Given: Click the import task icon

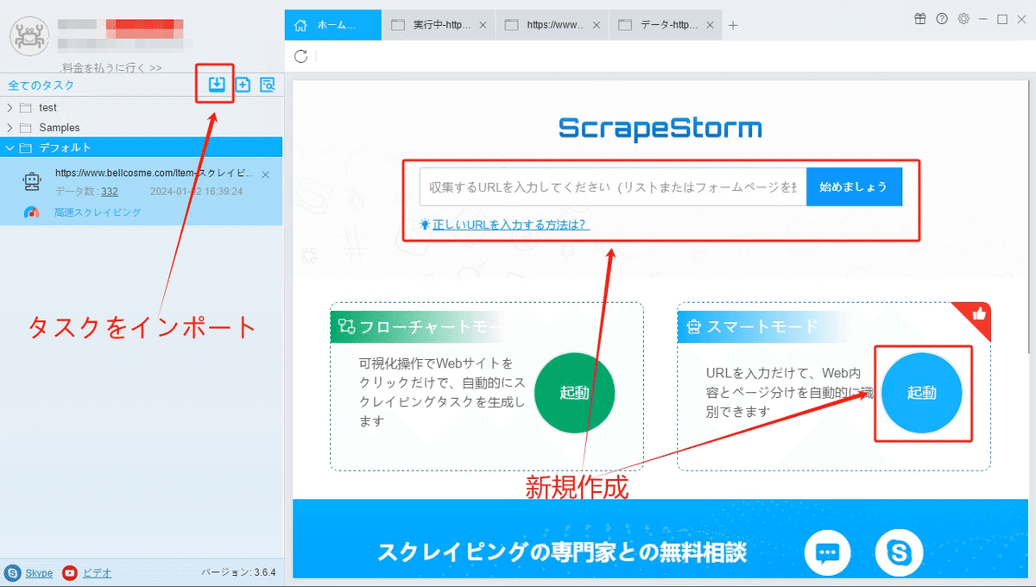Looking at the screenshot, I should [217, 85].
